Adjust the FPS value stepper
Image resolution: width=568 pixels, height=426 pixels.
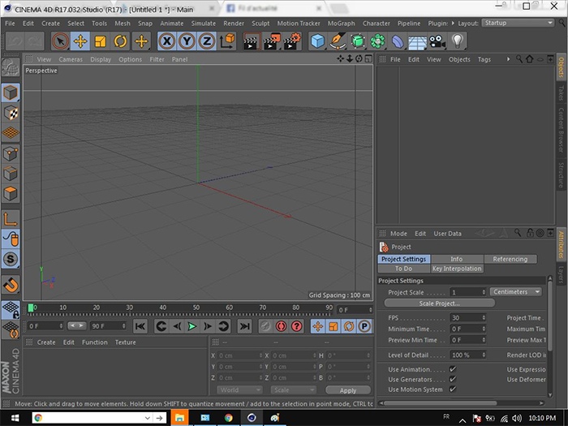tap(484, 318)
